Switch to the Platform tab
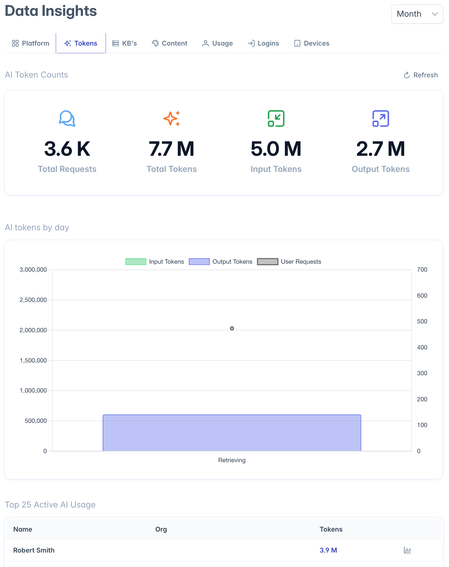Image resolution: width=449 pixels, height=567 pixels. click(31, 43)
